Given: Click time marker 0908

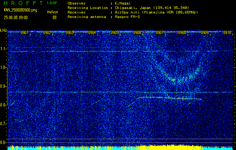Looking at the screenshot, I should click(182, 33).
